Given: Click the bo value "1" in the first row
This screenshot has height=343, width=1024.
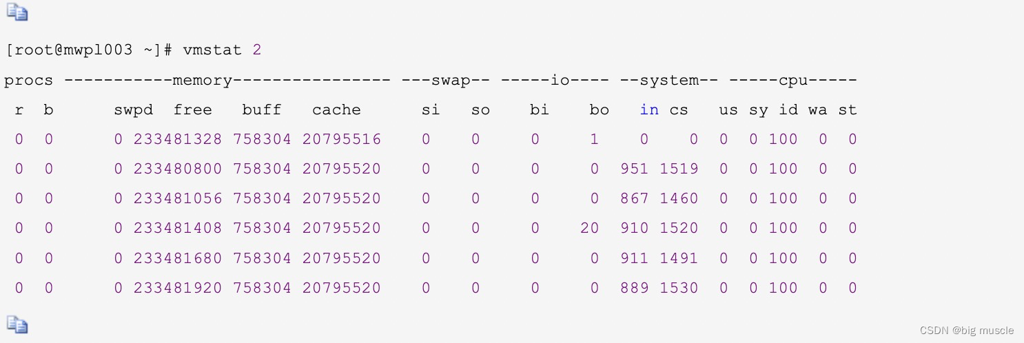Looking at the screenshot, I should pyautogui.click(x=595, y=140).
